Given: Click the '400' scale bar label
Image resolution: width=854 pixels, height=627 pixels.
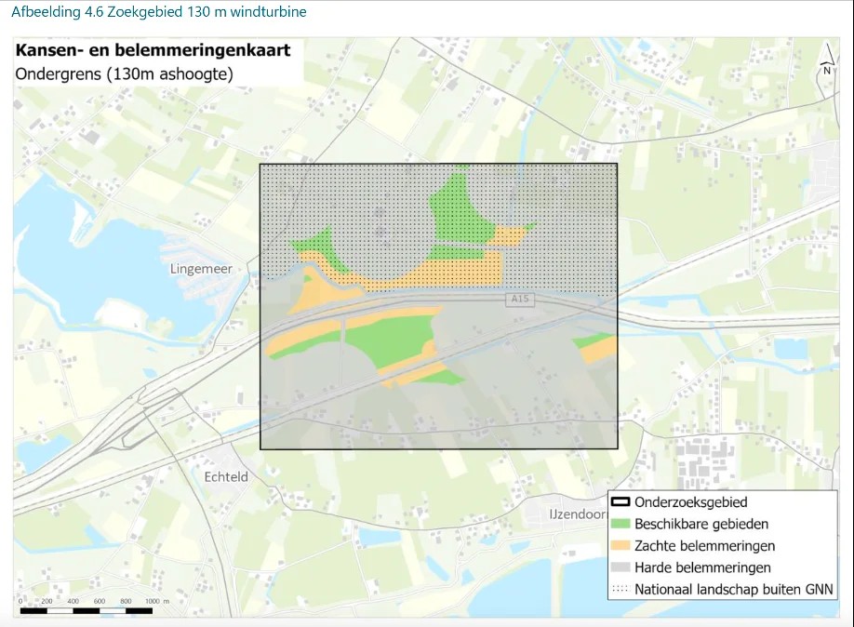Looking at the screenshot, I should (73, 601).
